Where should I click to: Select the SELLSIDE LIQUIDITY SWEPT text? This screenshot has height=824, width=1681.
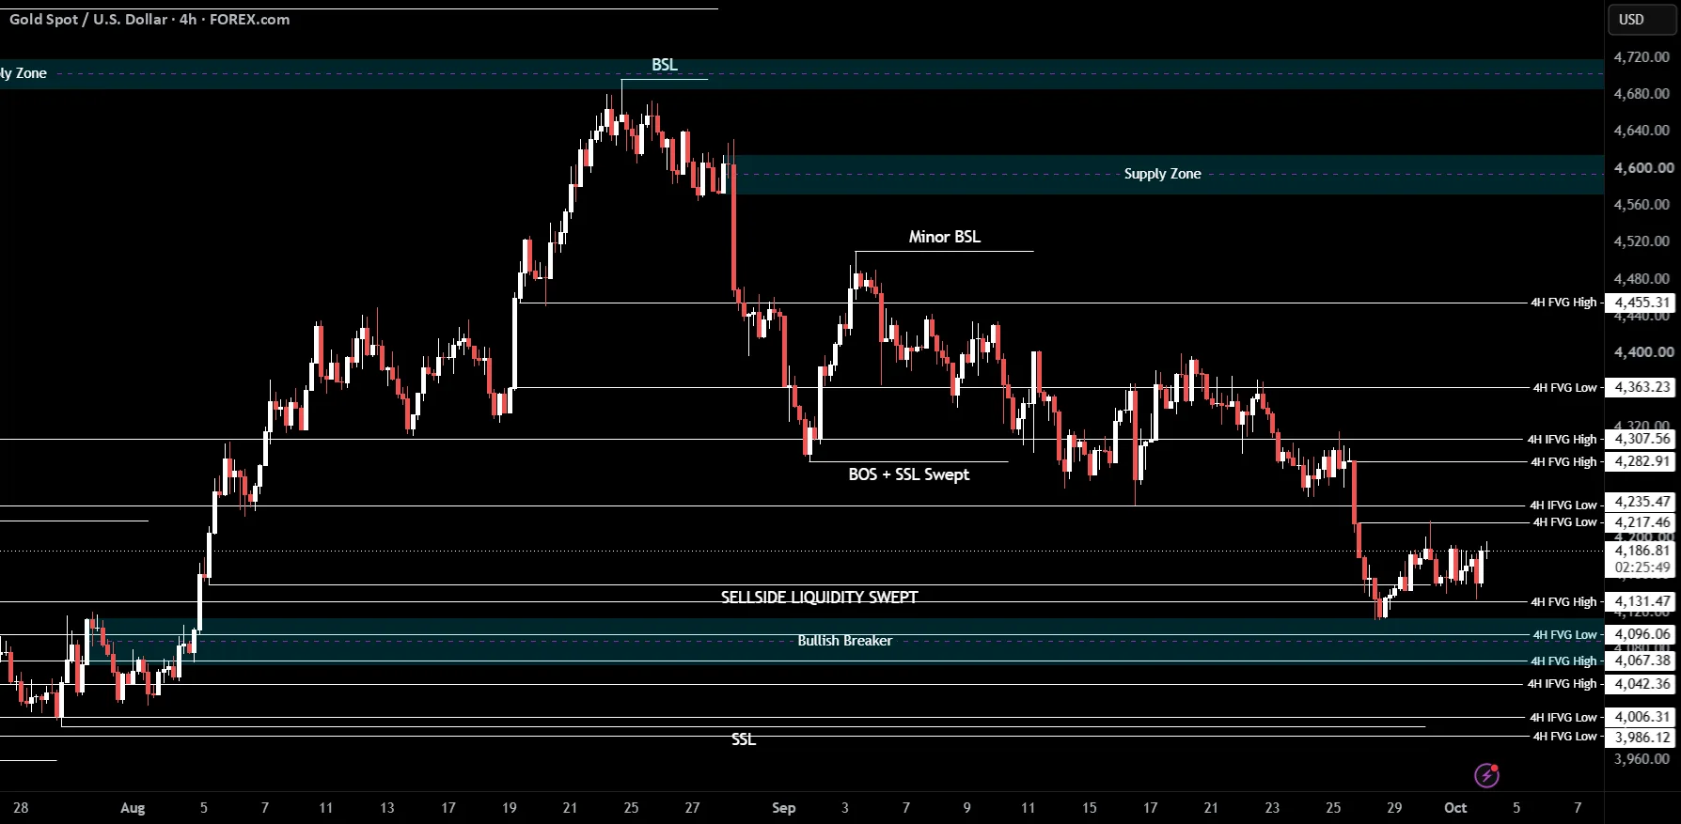point(819,598)
